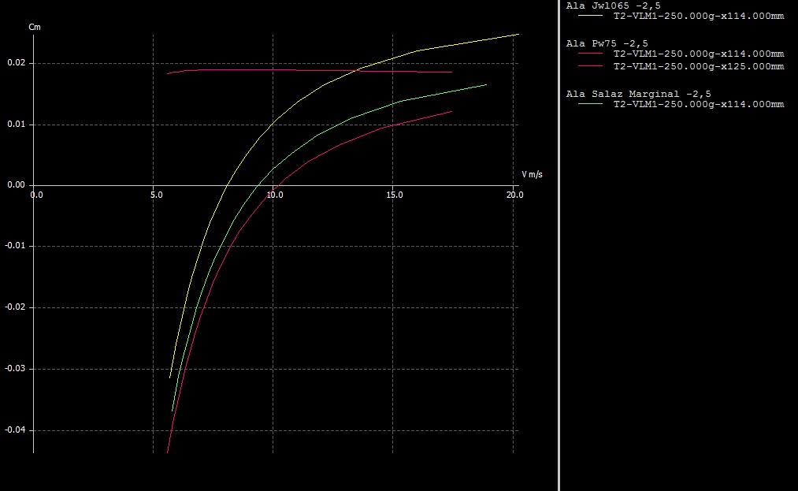Click the flat horizontal pink curve

pyautogui.click(x=315, y=70)
